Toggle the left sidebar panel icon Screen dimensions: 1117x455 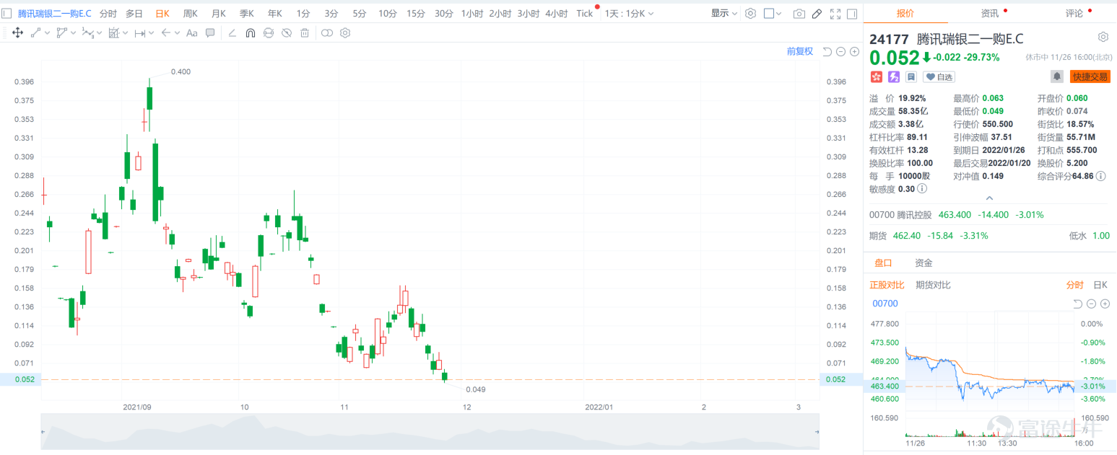(6, 13)
